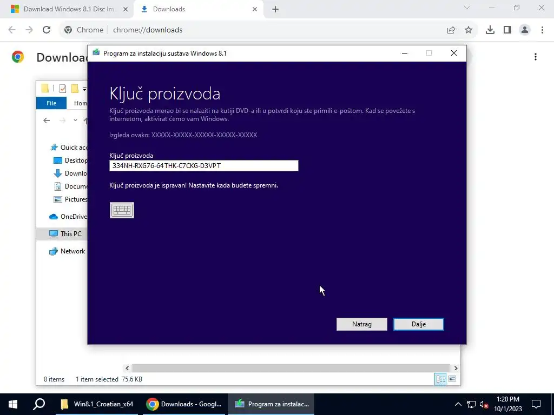The image size is (554, 415).
Task: Open Action Center notifications
Action: pos(536,404)
